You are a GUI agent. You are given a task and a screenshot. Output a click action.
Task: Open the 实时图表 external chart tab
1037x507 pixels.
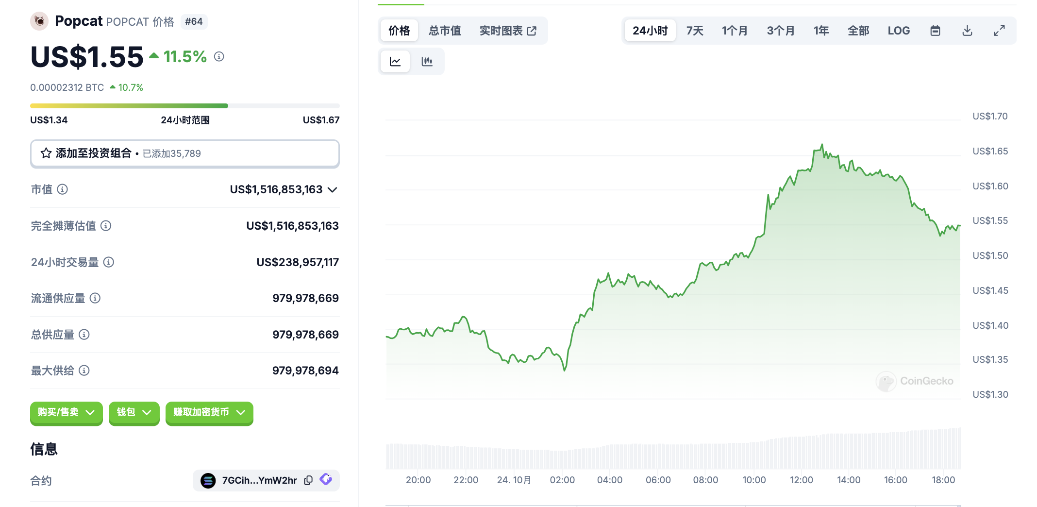pos(508,31)
